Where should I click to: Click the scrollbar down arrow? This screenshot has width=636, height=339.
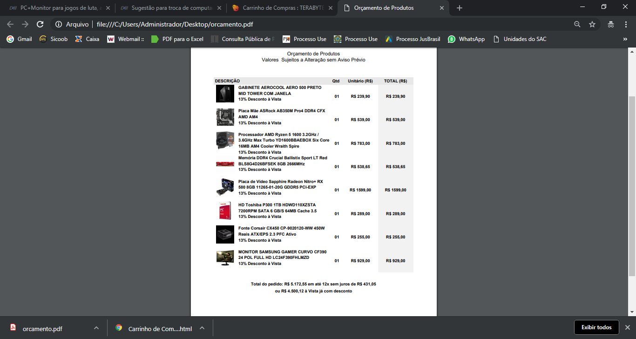(632, 312)
